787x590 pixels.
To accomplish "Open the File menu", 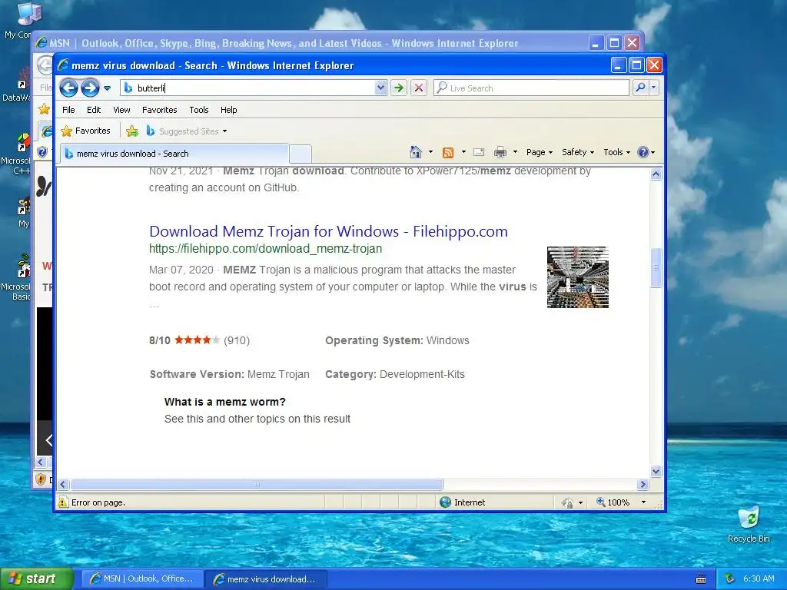I will (x=68, y=110).
